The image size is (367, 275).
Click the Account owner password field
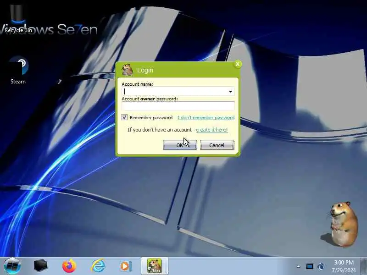coord(178,106)
